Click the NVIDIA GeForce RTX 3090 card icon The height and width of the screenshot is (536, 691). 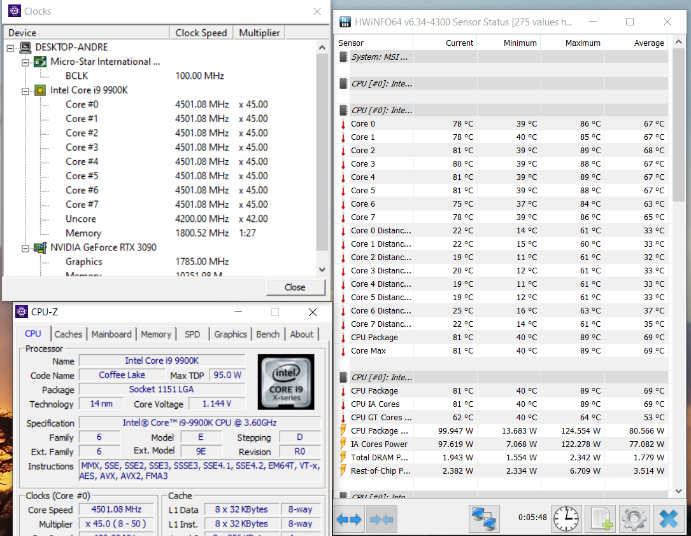pos(40,248)
